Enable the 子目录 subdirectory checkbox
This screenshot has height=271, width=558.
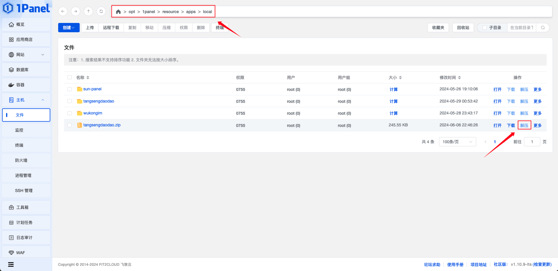[x=485, y=28]
